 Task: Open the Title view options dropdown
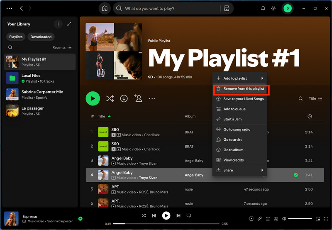click(315, 98)
